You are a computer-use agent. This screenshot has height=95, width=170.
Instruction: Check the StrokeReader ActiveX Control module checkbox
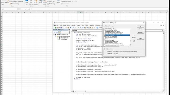104,33
